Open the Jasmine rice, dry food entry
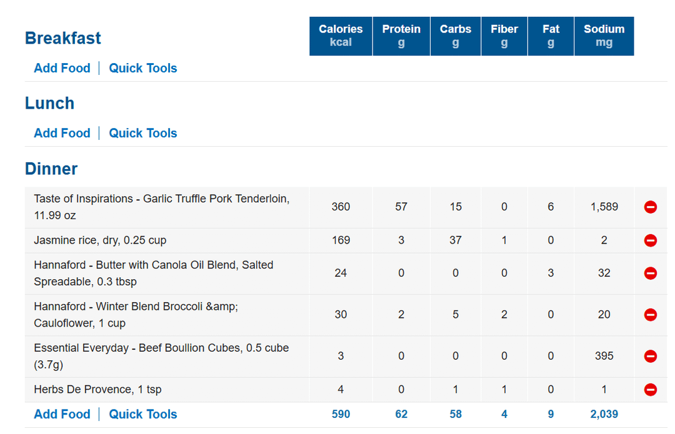The height and width of the screenshot is (434, 675). 100,240
